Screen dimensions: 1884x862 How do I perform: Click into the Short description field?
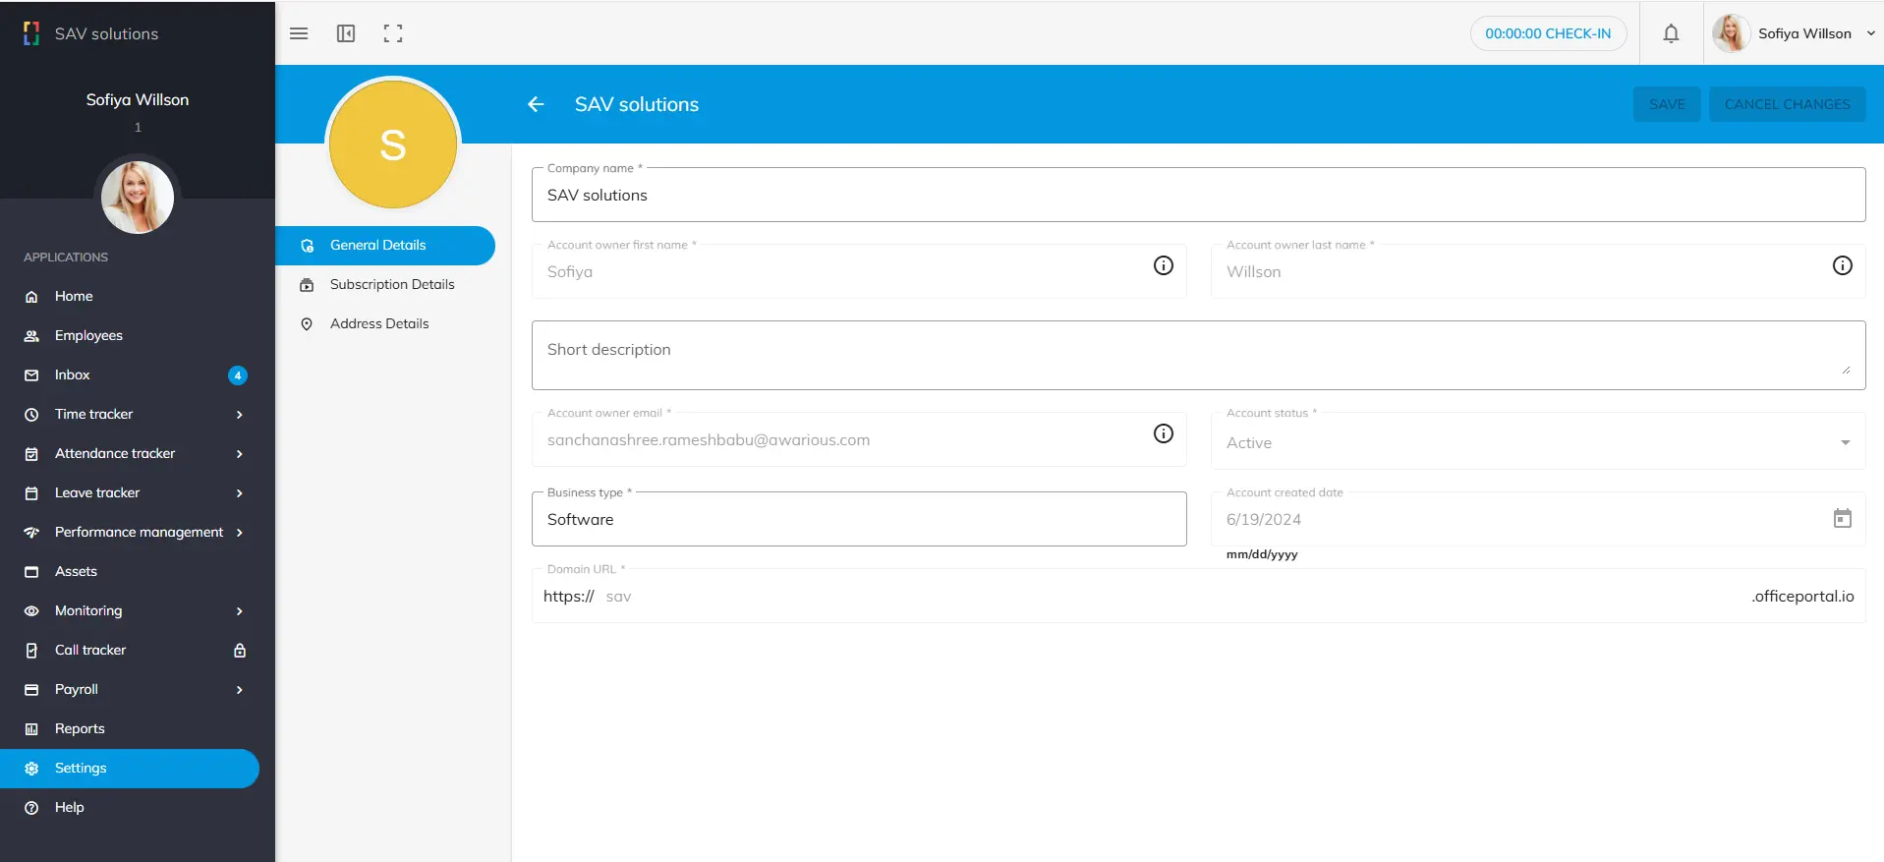[x=1197, y=355]
